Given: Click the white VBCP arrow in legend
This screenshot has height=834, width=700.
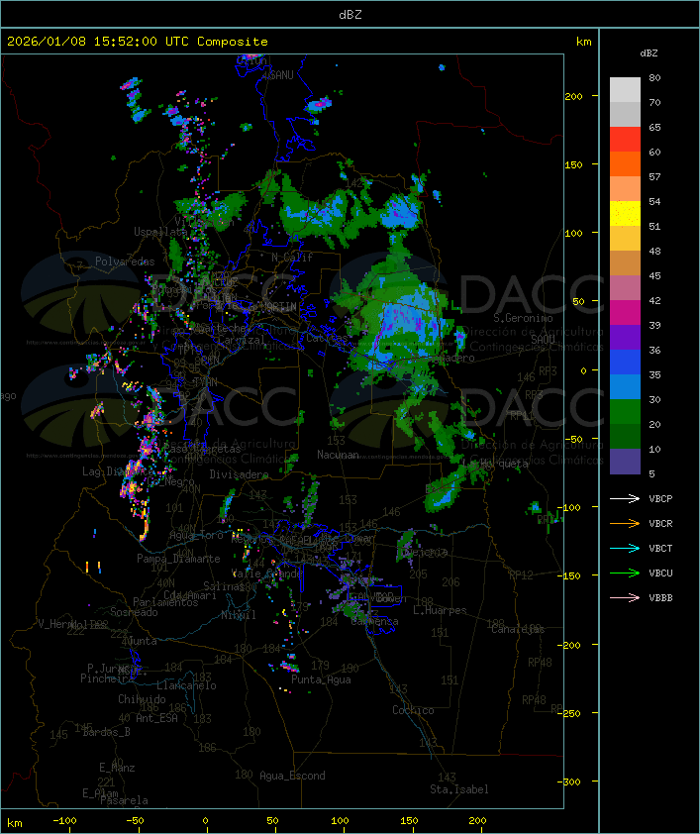Looking at the screenshot, I should tap(625, 498).
